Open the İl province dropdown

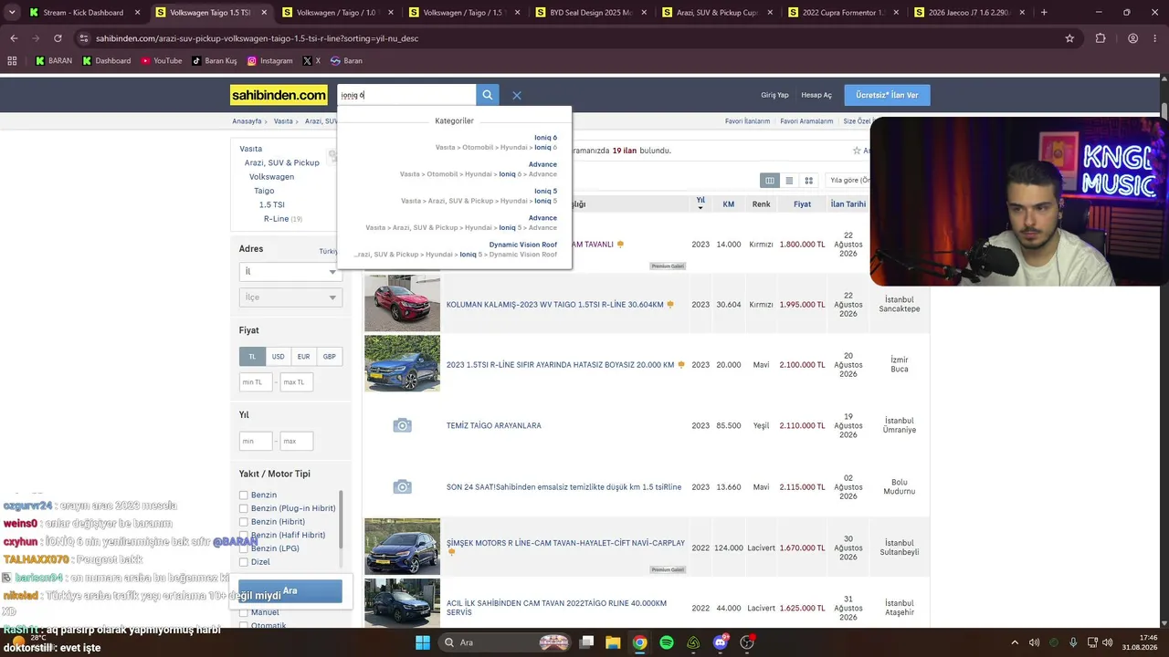tap(290, 272)
